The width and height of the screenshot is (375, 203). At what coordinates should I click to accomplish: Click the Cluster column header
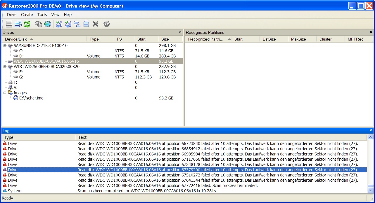click(331, 39)
